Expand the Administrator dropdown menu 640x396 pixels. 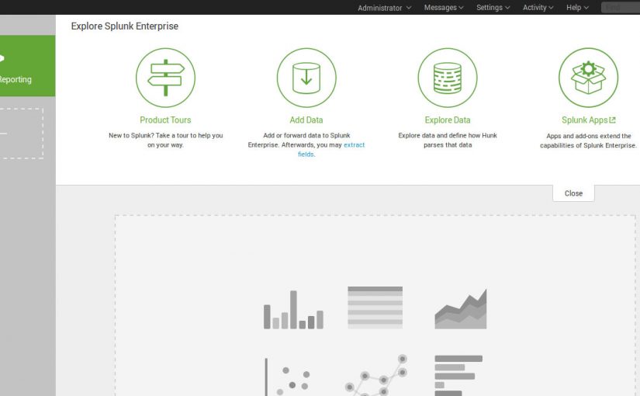pyautogui.click(x=384, y=8)
